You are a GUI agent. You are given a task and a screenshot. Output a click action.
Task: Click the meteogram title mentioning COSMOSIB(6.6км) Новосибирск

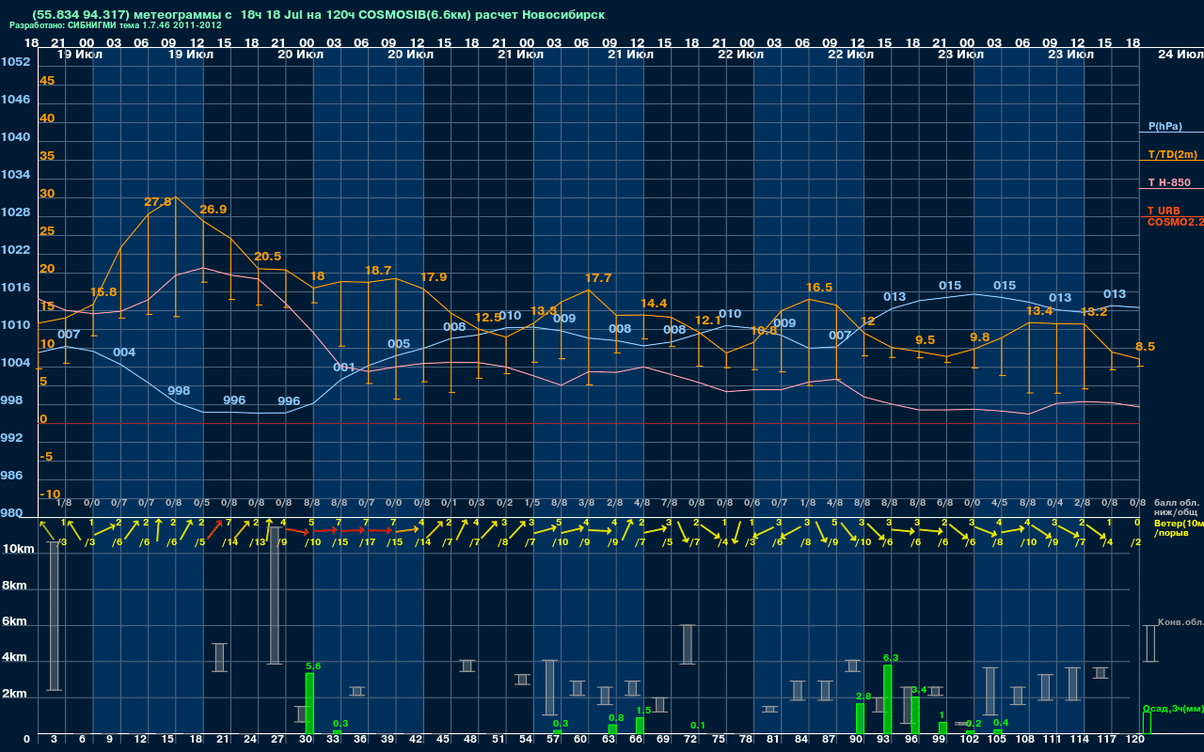coord(319,15)
